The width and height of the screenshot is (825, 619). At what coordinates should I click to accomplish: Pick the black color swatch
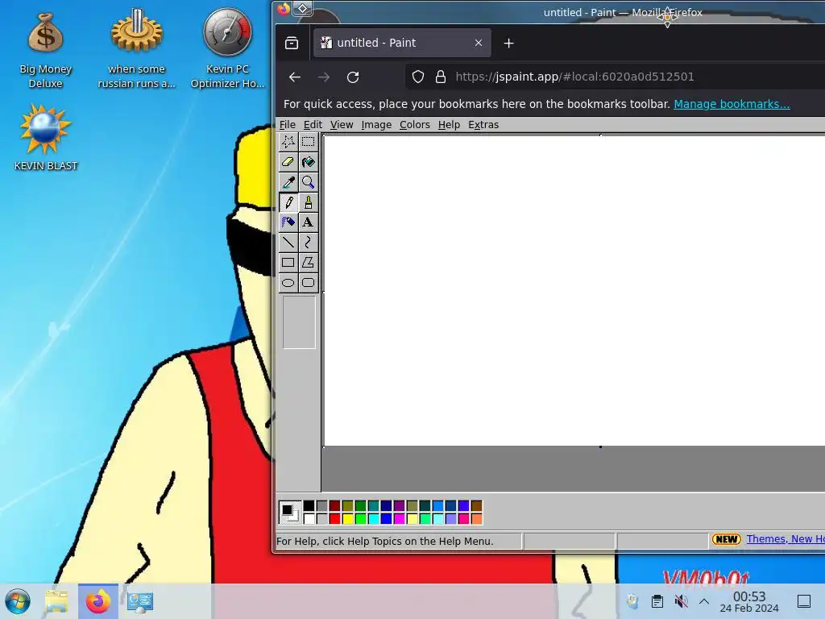(x=309, y=506)
